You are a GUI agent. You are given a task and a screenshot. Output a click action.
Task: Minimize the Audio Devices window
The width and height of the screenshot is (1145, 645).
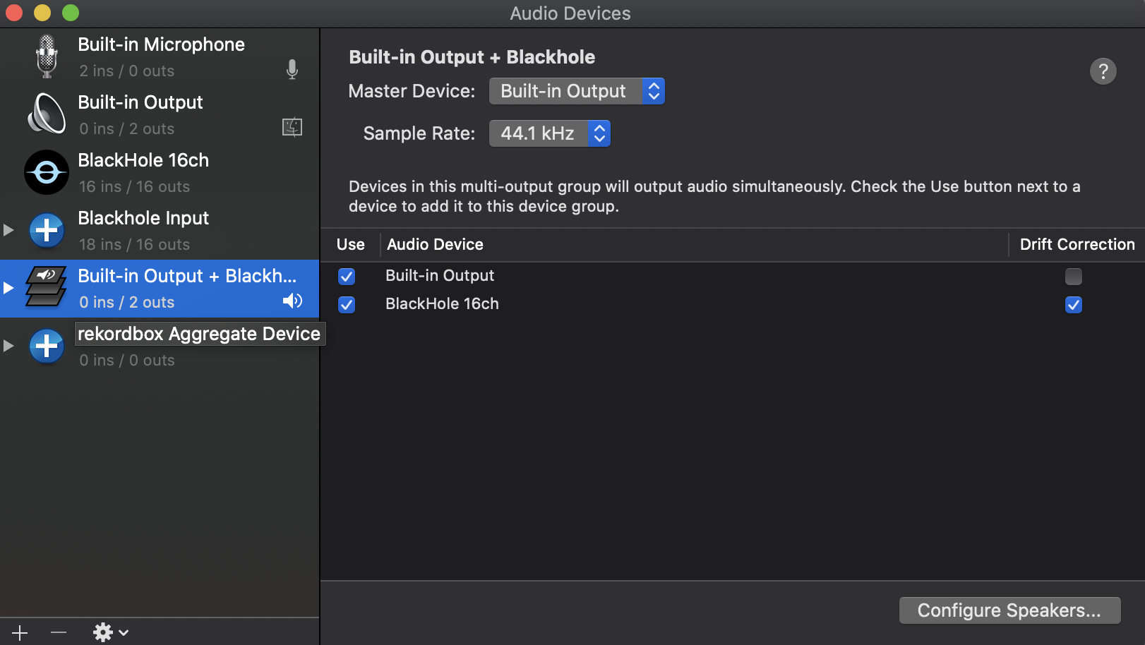(42, 13)
